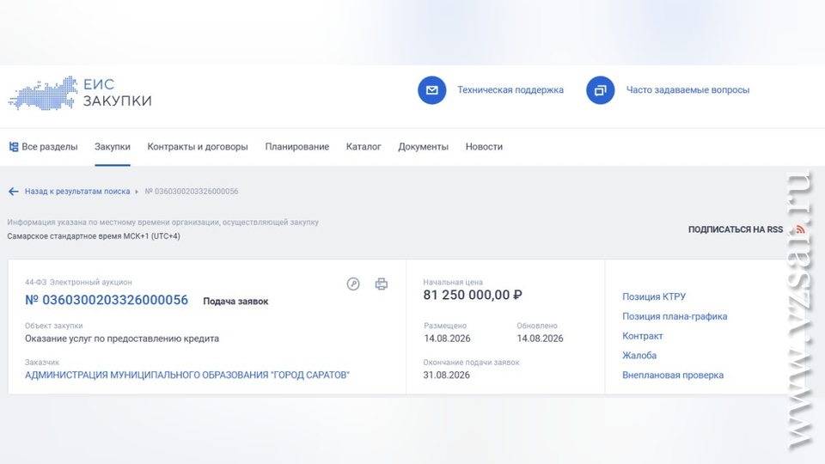
Task: Click the ЕИС Закупки logo
Action: coord(80,93)
